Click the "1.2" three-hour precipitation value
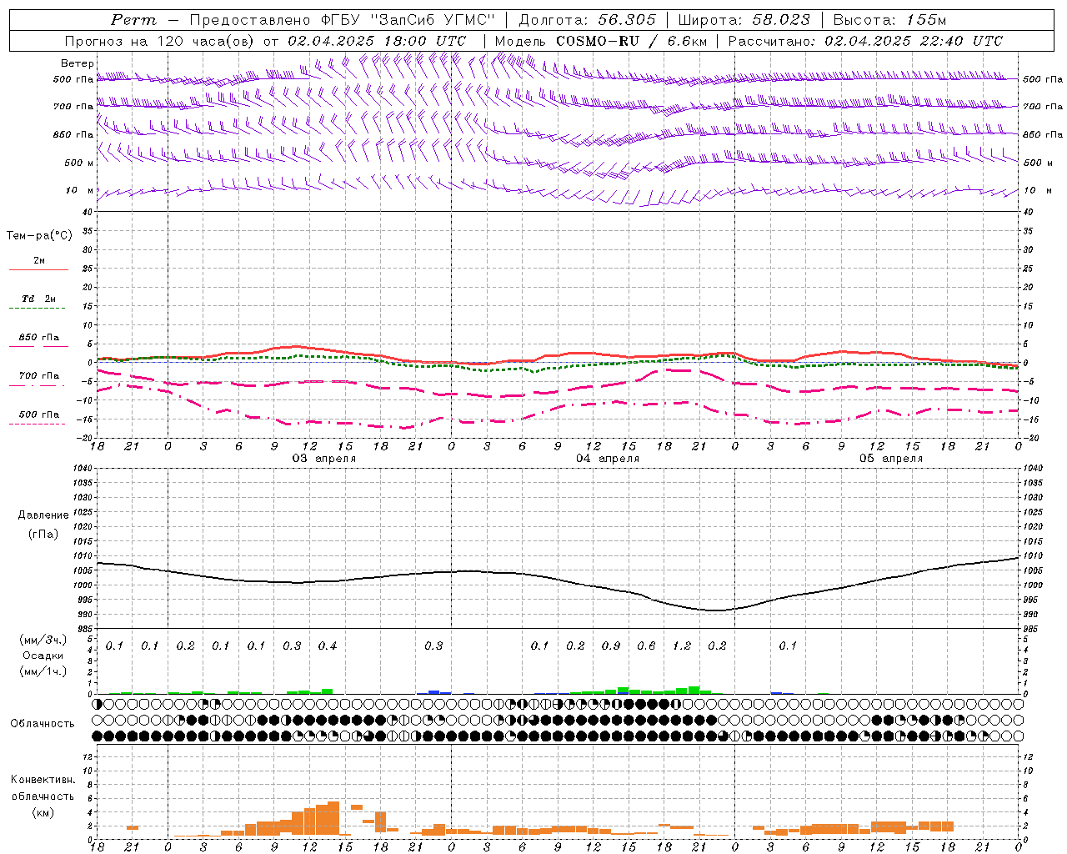The width and height of the screenshot is (1067, 854). pyautogui.click(x=682, y=646)
